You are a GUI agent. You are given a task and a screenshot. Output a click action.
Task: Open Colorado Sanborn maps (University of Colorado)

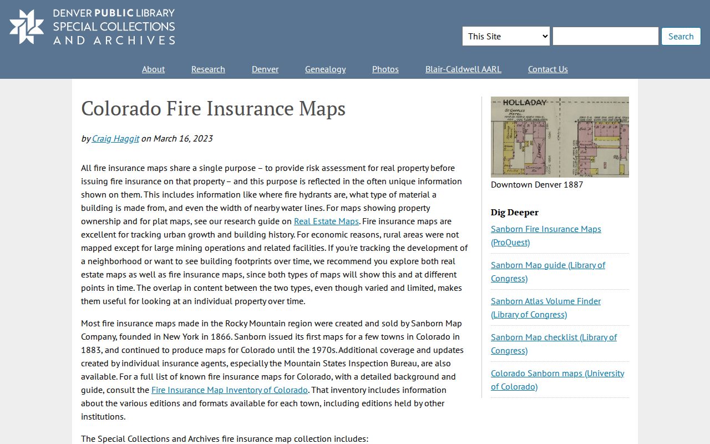557,380
